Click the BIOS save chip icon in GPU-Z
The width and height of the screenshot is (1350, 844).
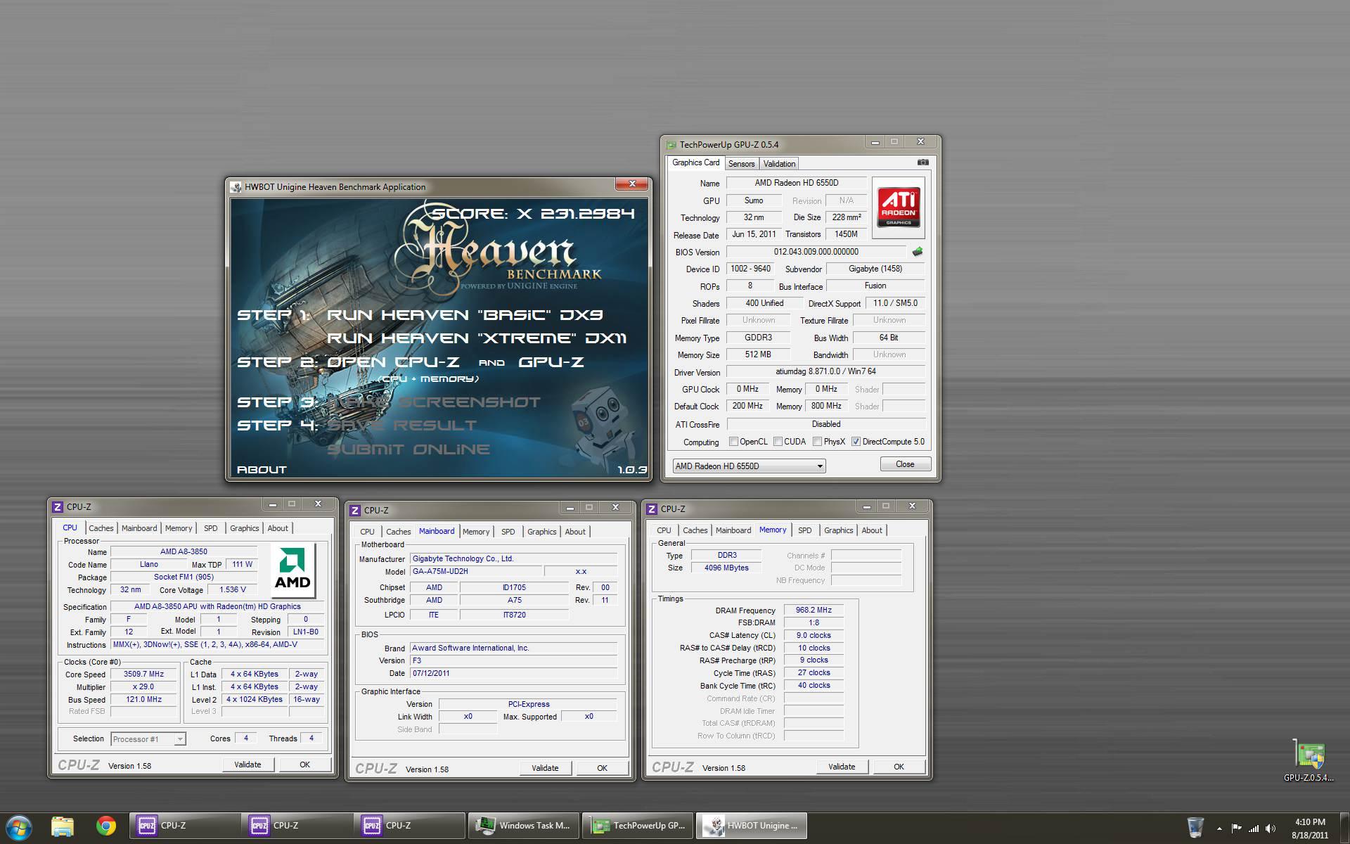pos(917,252)
